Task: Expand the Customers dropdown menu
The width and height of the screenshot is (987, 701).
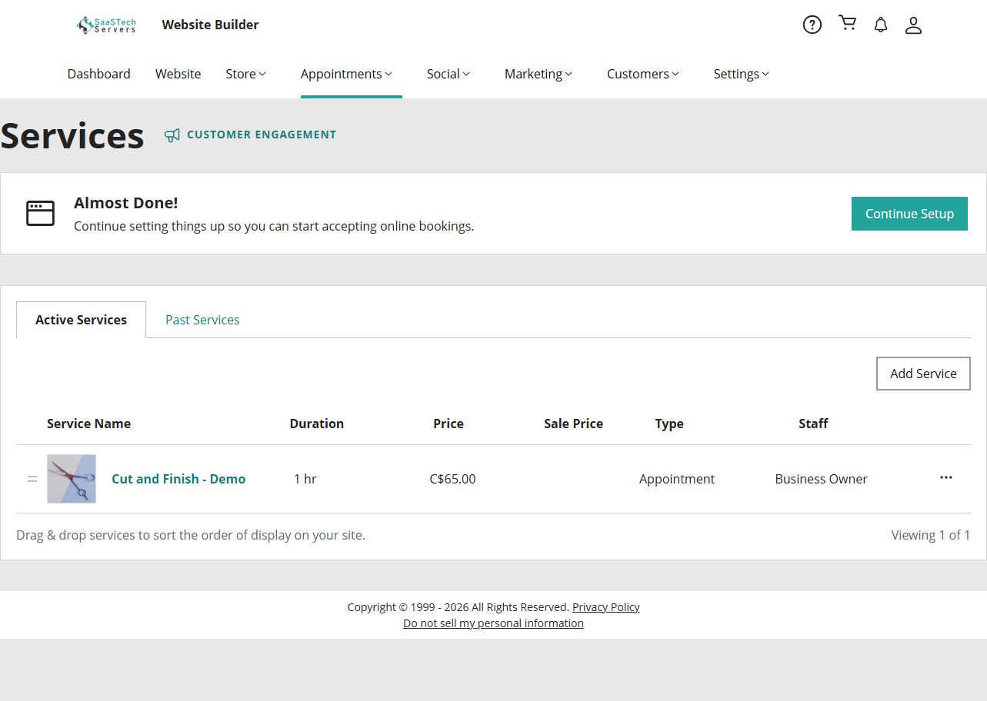Action: coord(643,74)
